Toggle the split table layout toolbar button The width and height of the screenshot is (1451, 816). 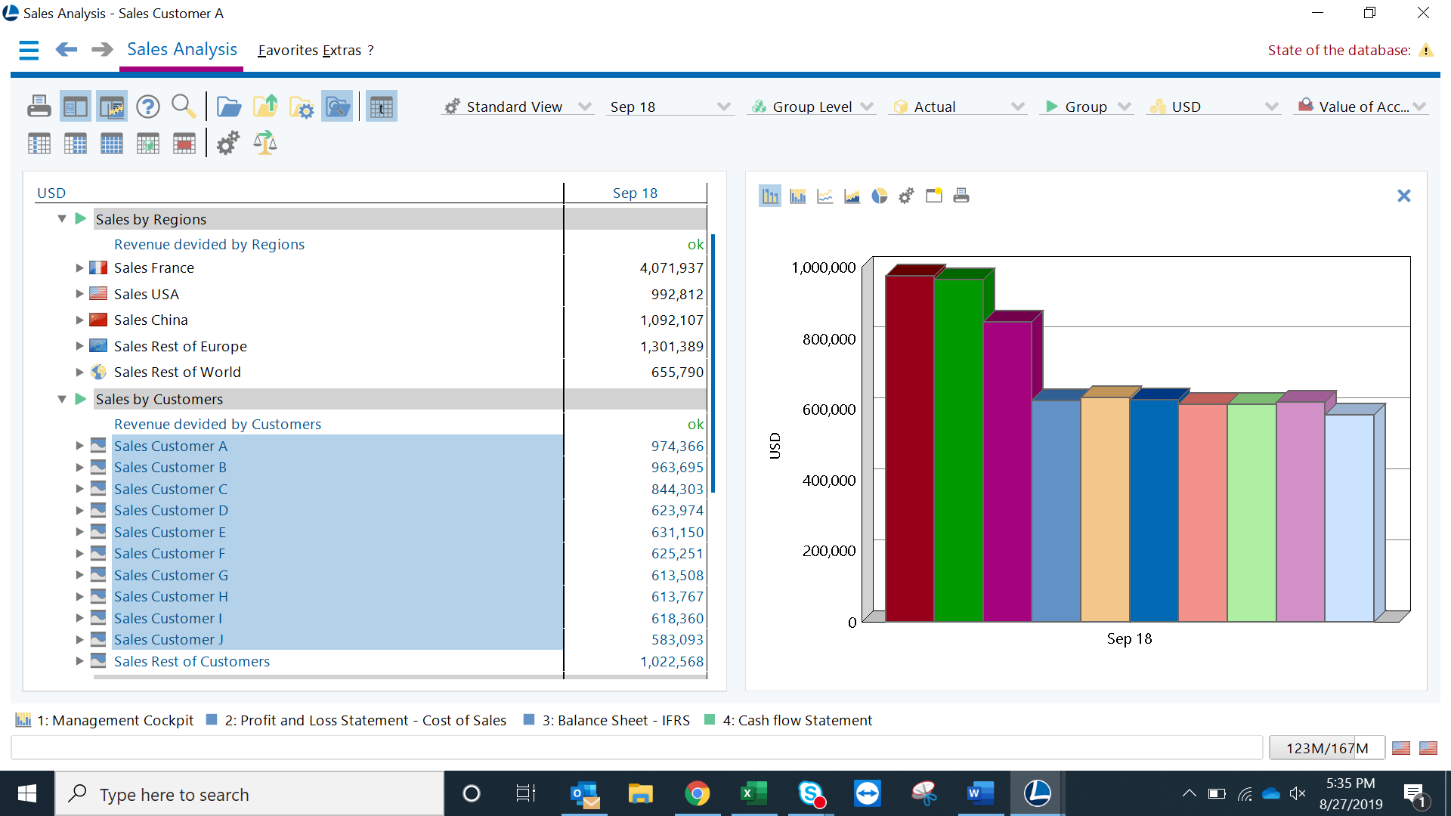pos(76,107)
